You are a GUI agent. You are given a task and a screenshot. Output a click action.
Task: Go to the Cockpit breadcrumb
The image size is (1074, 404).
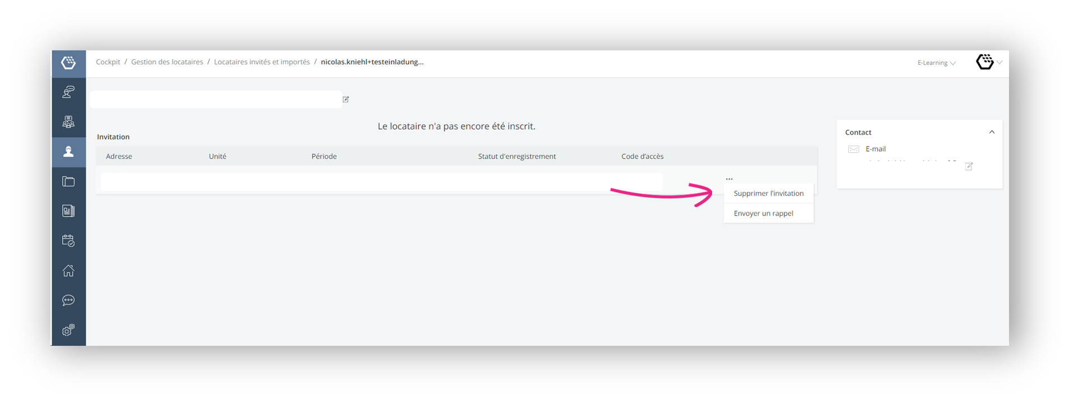point(108,62)
